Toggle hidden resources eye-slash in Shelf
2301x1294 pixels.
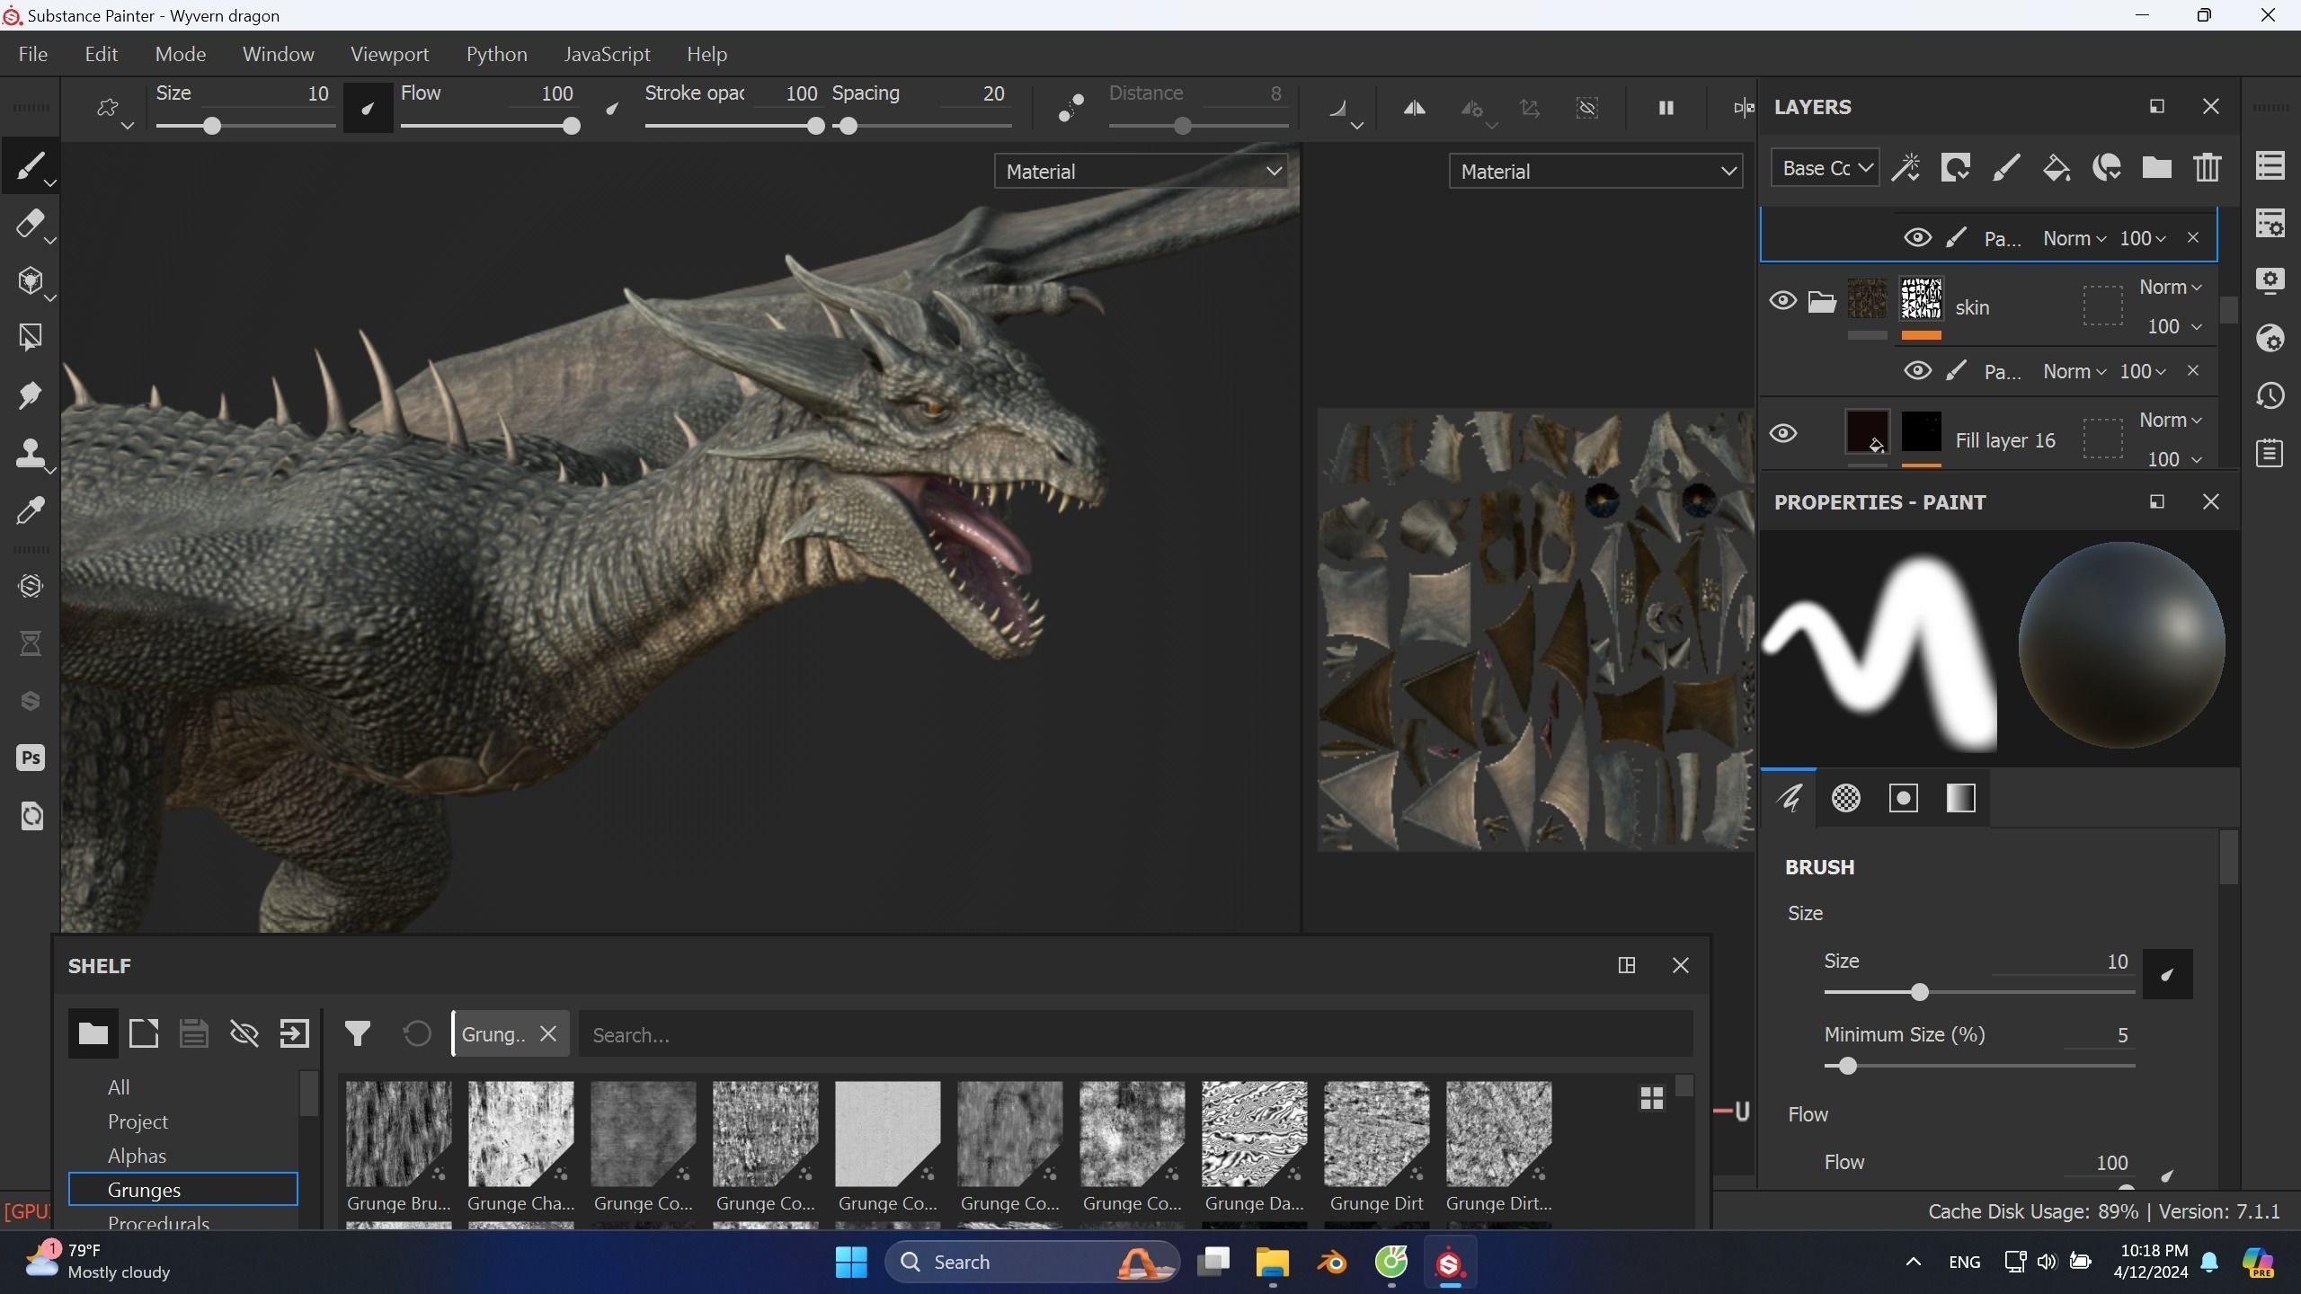click(x=244, y=1034)
